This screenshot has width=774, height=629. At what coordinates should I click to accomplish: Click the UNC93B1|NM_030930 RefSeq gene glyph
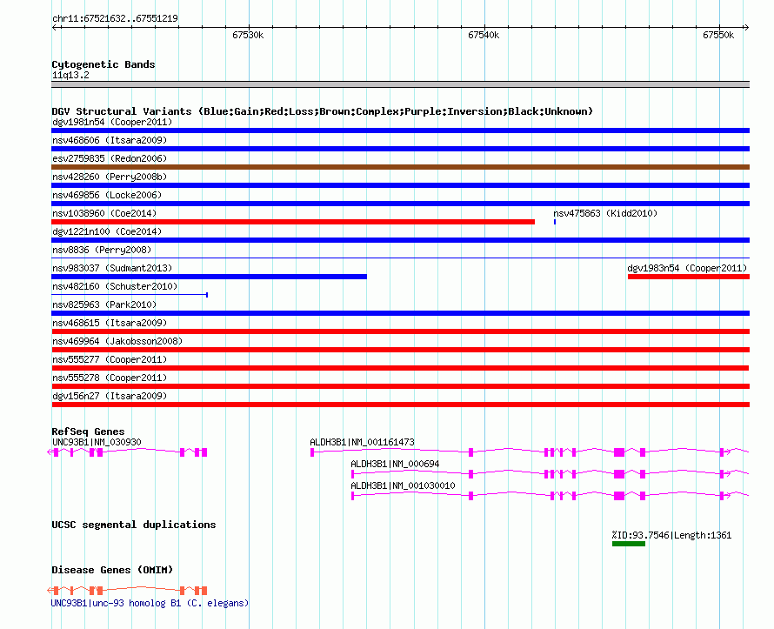[x=127, y=452]
